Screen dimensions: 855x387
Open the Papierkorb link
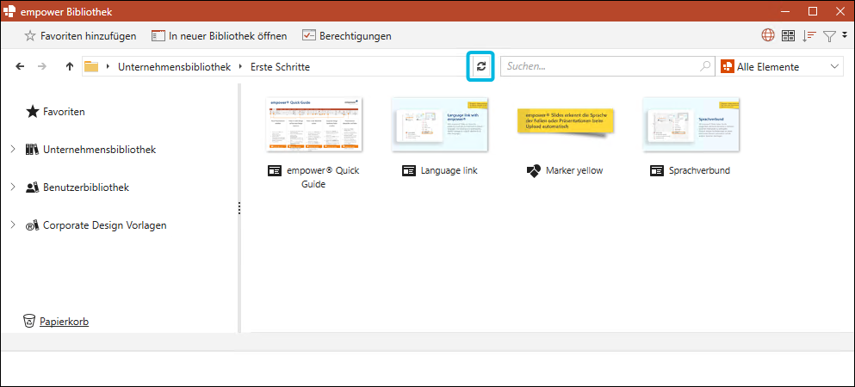pos(65,322)
